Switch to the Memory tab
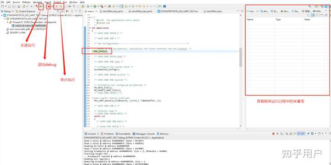331x165 pixels. 162,134
